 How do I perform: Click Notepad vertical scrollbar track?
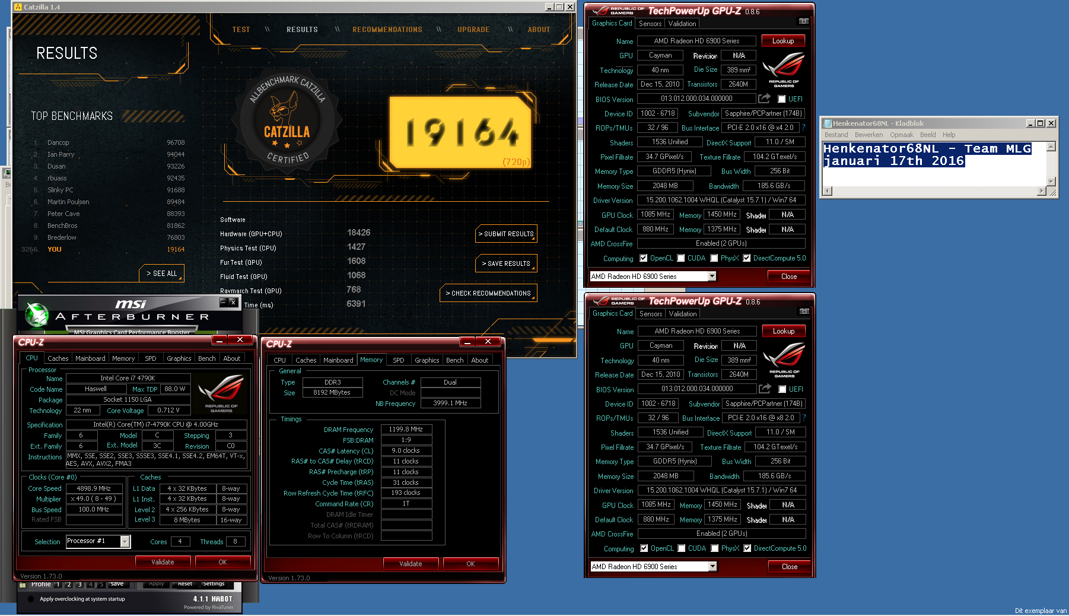click(x=1051, y=164)
